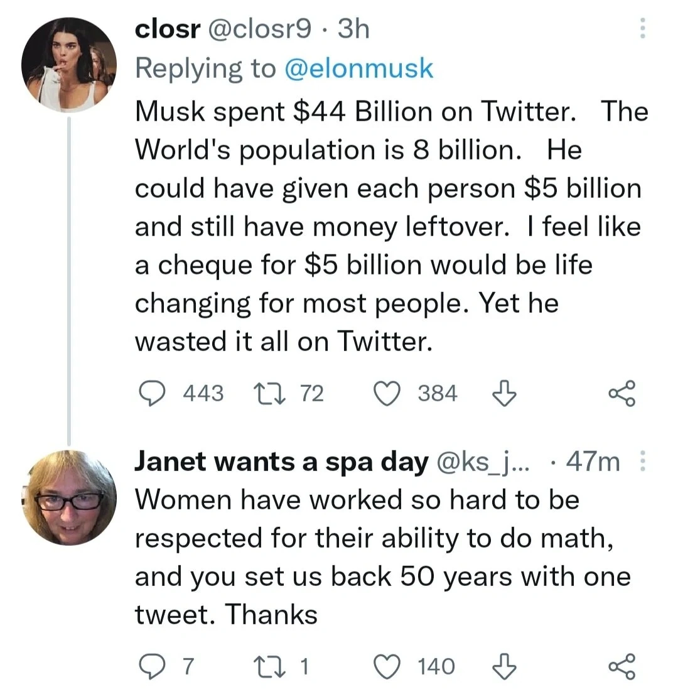The image size is (678, 699).
Task: Open closr's profile picture
Action: click(x=69, y=64)
